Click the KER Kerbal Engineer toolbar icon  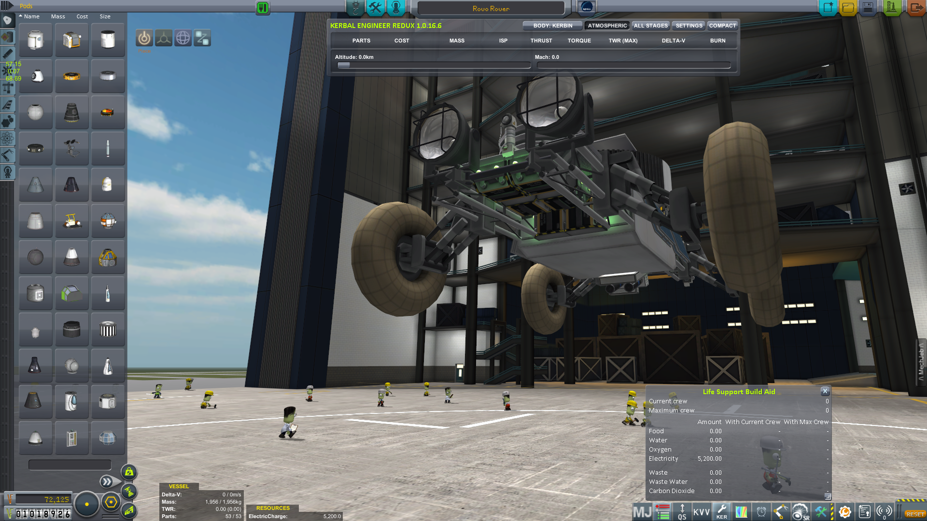(x=721, y=511)
